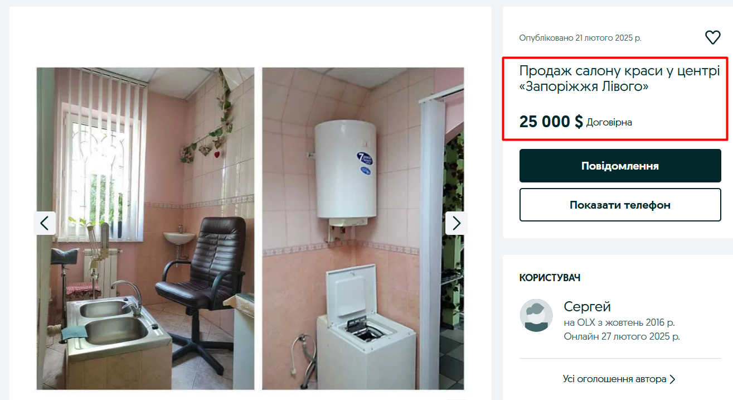The width and height of the screenshot is (733, 400).
Task: Click the white water heater in photo
Action: click(x=346, y=169)
